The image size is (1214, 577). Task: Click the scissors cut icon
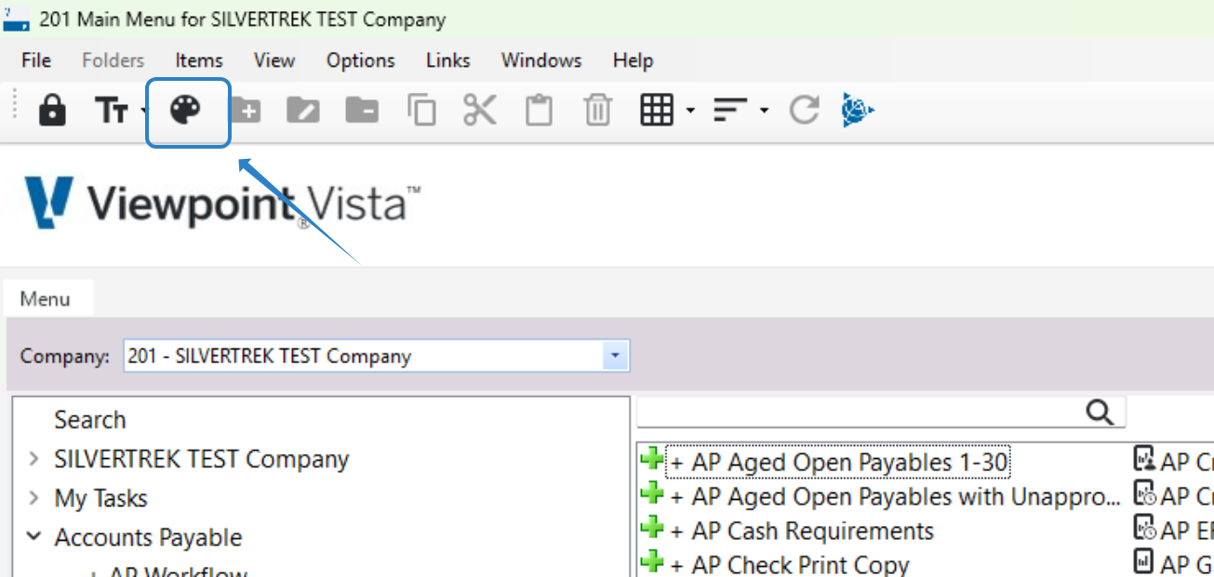pos(480,111)
